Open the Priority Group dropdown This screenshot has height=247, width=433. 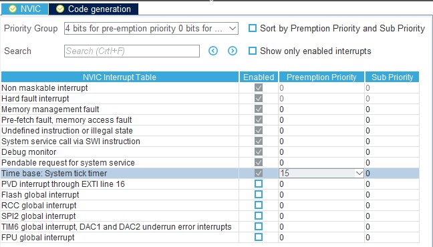[151, 29]
